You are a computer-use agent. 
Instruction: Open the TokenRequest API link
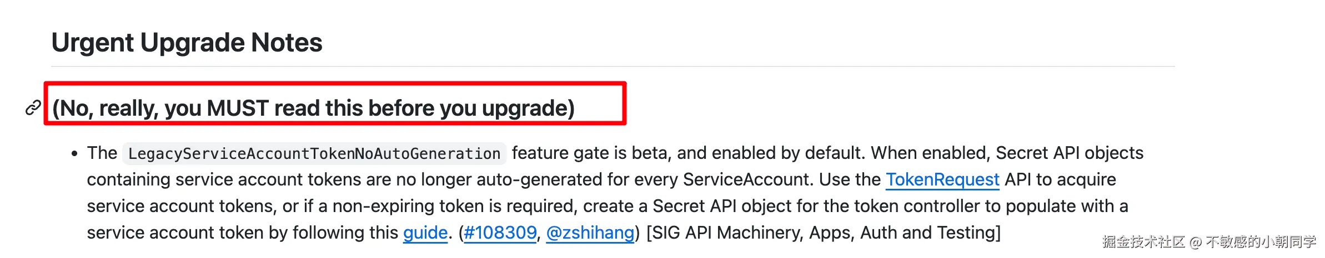(x=942, y=180)
